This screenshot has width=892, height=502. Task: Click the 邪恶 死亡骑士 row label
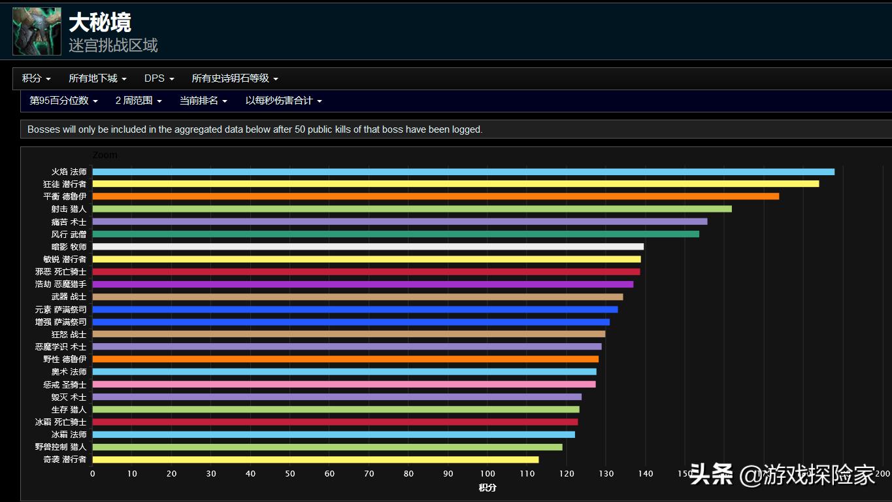coord(61,272)
